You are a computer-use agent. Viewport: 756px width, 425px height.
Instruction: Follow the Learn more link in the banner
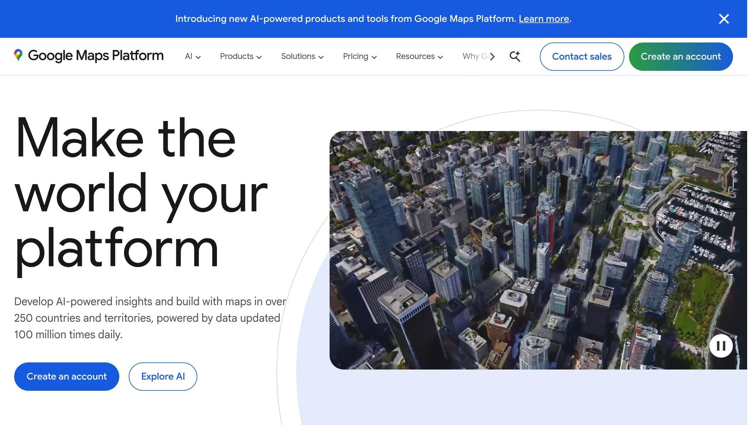point(544,18)
